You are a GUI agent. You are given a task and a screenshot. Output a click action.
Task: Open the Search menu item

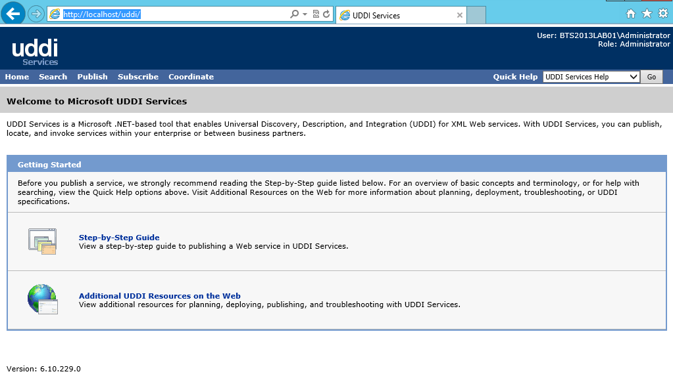[x=53, y=77]
